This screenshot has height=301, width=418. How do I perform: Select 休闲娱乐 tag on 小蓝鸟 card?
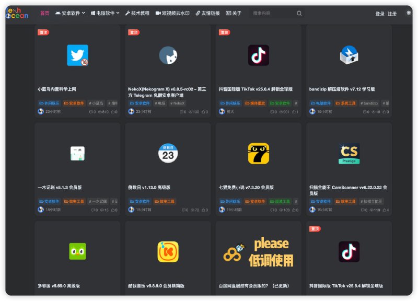click(x=49, y=103)
